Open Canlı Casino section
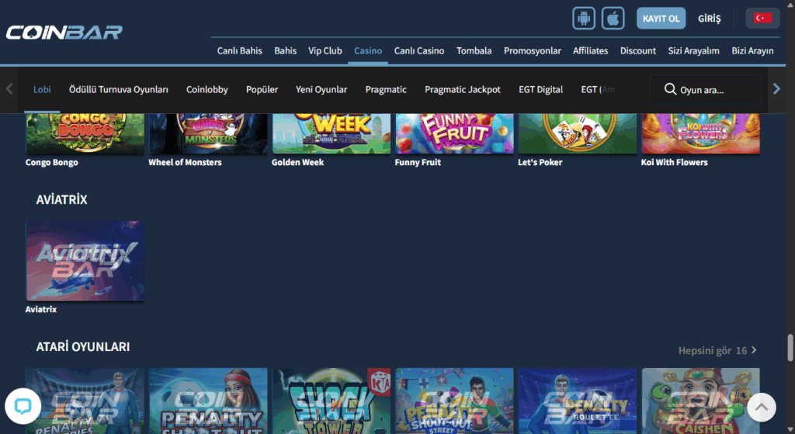This screenshot has width=795, height=434. (x=419, y=50)
